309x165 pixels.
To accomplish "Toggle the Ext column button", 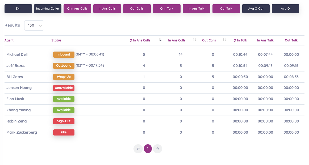I will click(18, 9).
